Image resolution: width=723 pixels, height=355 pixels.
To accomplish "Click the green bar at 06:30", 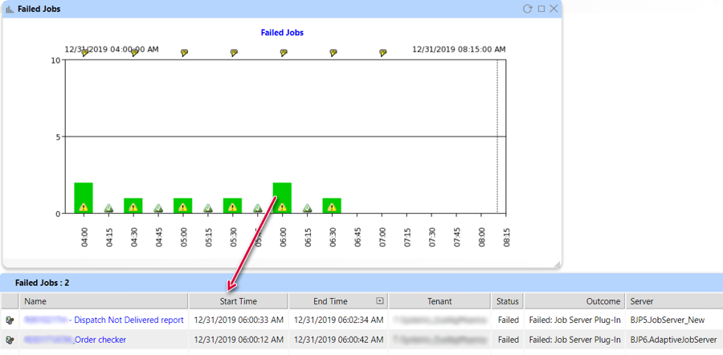I will click(332, 206).
